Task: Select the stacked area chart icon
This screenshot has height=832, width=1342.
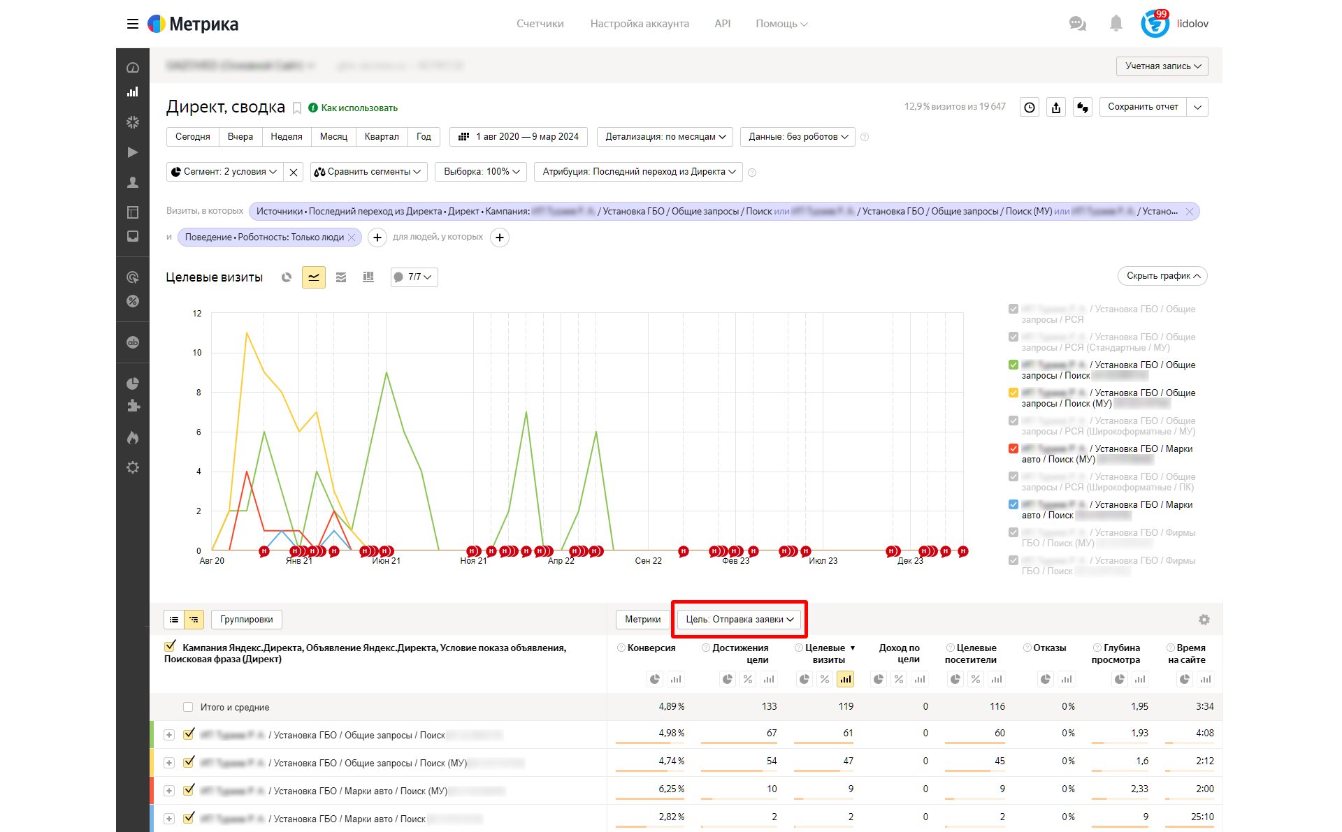Action: click(341, 277)
